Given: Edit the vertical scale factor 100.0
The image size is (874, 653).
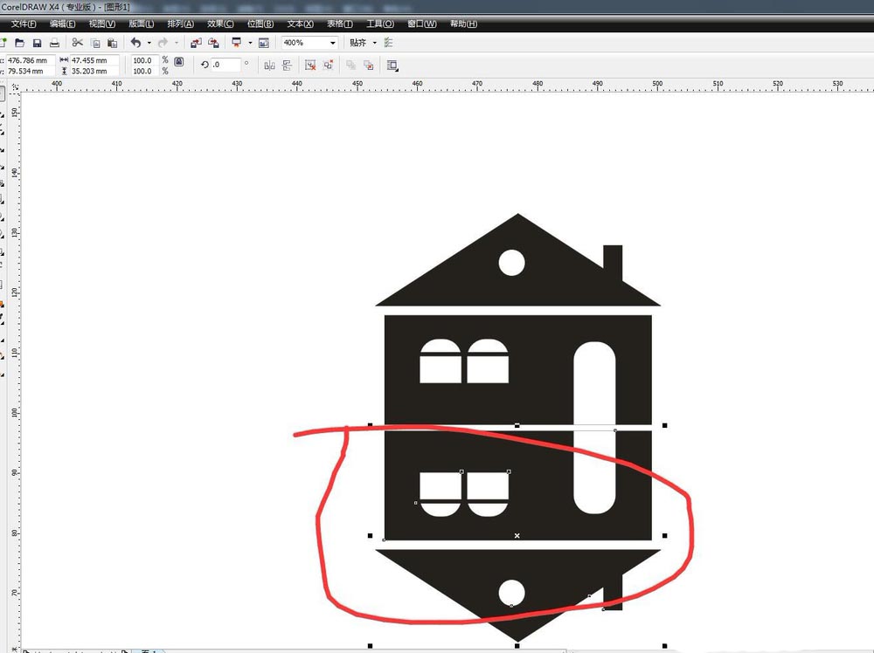Looking at the screenshot, I should point(144,72).
